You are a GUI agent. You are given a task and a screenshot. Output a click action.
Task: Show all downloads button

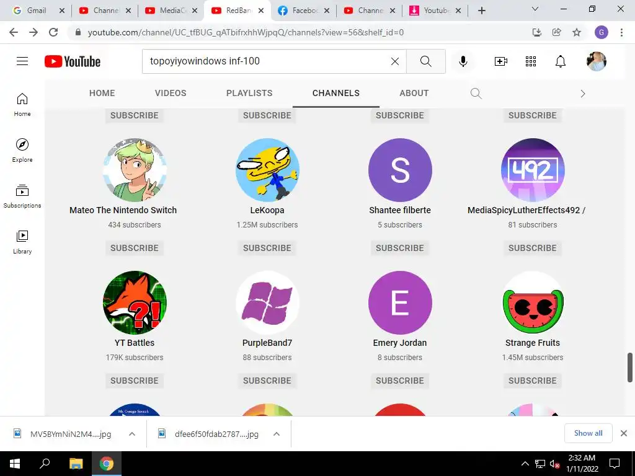click(x=588, y=433)
